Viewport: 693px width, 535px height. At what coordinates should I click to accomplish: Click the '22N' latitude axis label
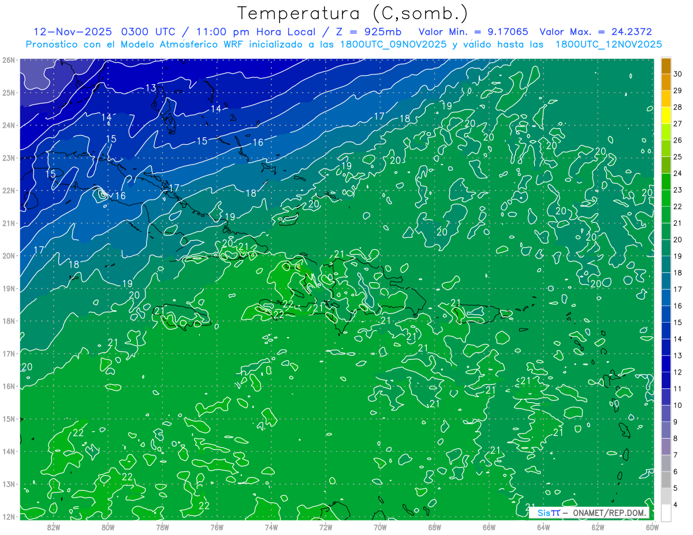click(9, 190)
